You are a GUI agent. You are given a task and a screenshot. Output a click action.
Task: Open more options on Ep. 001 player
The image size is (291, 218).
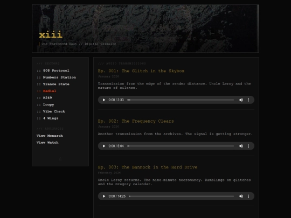click(x=248, y=100)
